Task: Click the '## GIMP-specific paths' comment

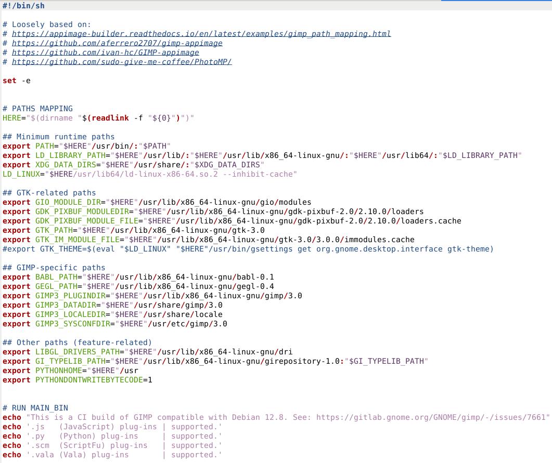Action: point(54,268)
